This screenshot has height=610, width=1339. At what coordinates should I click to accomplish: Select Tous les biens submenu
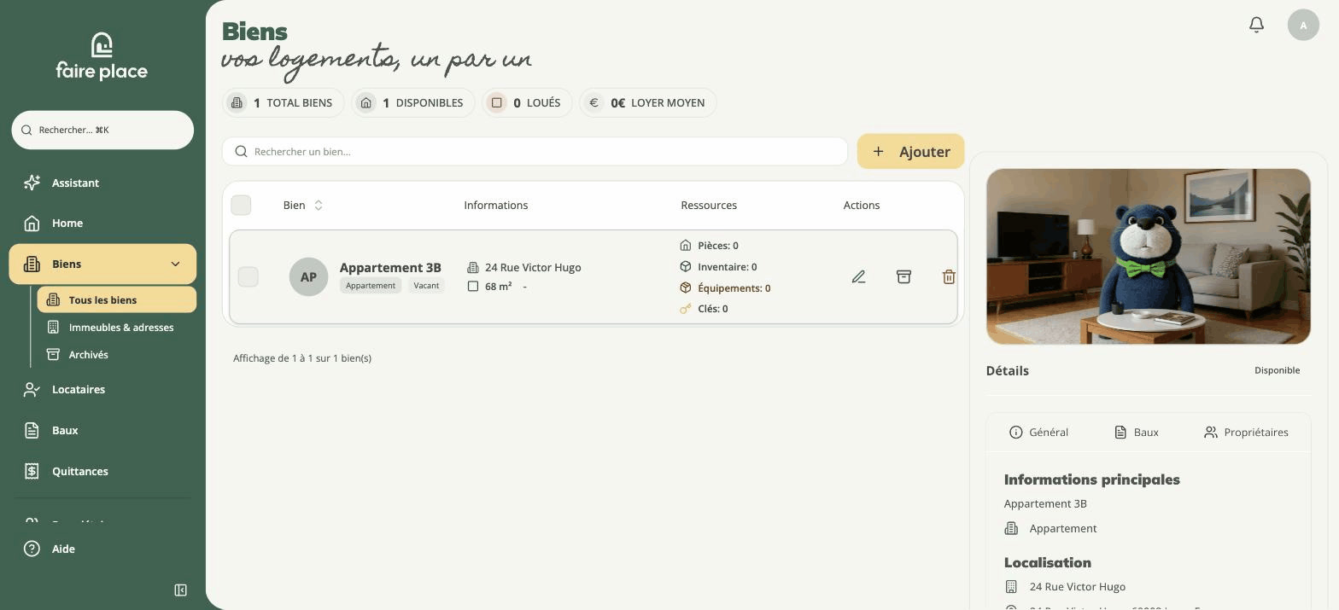coord(117,299)
